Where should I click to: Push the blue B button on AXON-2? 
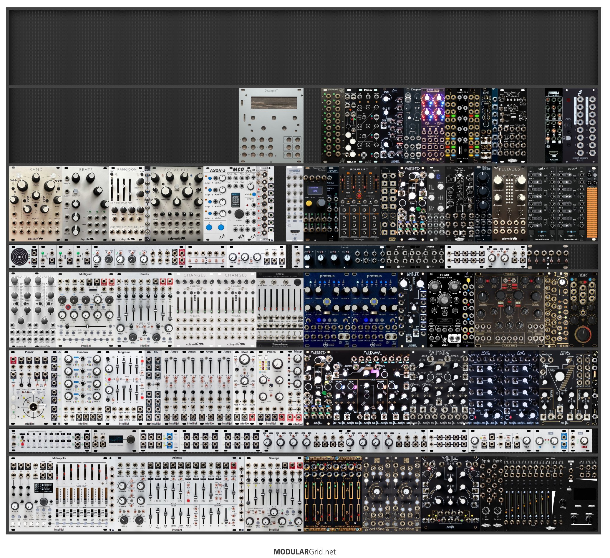221,227
